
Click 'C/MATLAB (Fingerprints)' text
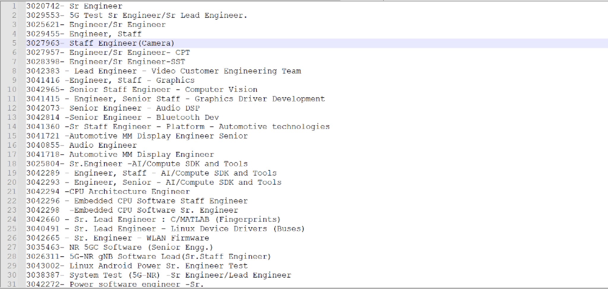tap(226, 220)
